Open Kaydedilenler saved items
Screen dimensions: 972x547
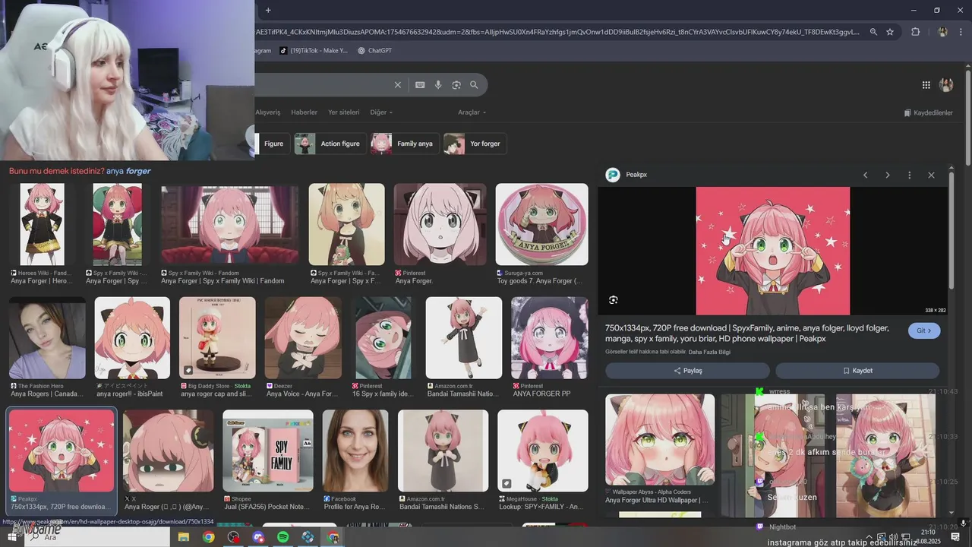(928, 112)
